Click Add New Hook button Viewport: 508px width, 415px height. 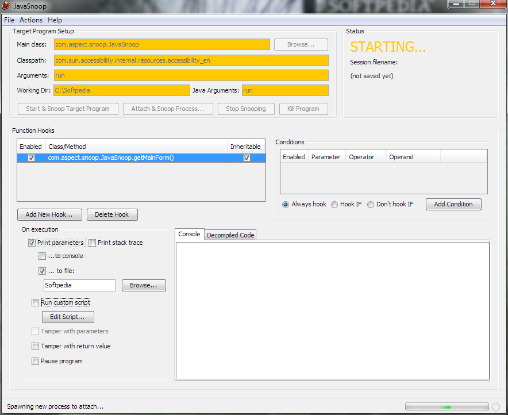coord(49,214)
